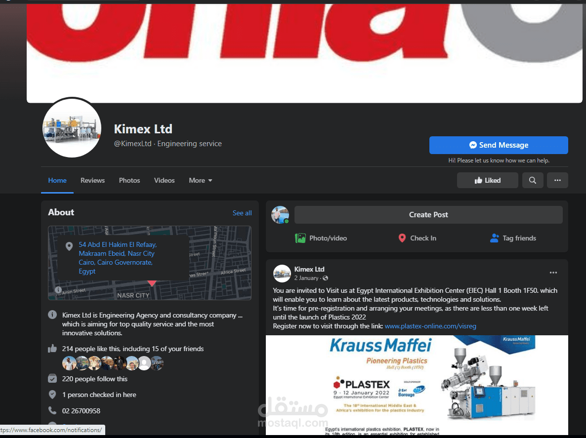Click the Nasr City map preview
This screenshot has height=438, width=586.
pos(150,263)
